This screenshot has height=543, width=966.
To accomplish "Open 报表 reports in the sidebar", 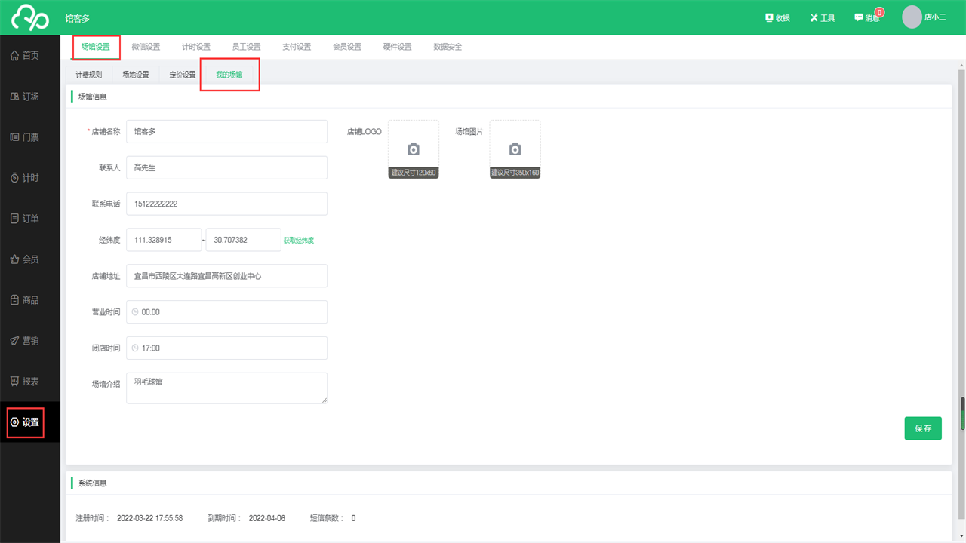I will coord(30,382).
